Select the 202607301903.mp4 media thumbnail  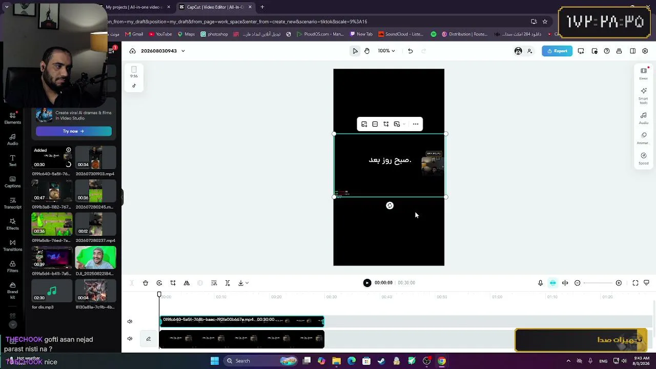click(x=95, y=158)
